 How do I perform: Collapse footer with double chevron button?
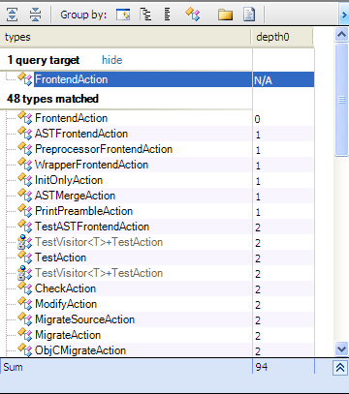(x=340, y=368)
